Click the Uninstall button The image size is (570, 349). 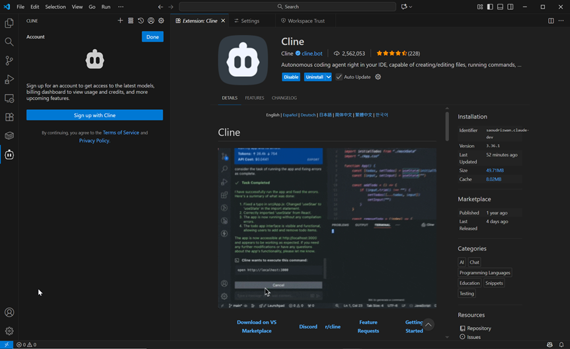coord(315,77)
